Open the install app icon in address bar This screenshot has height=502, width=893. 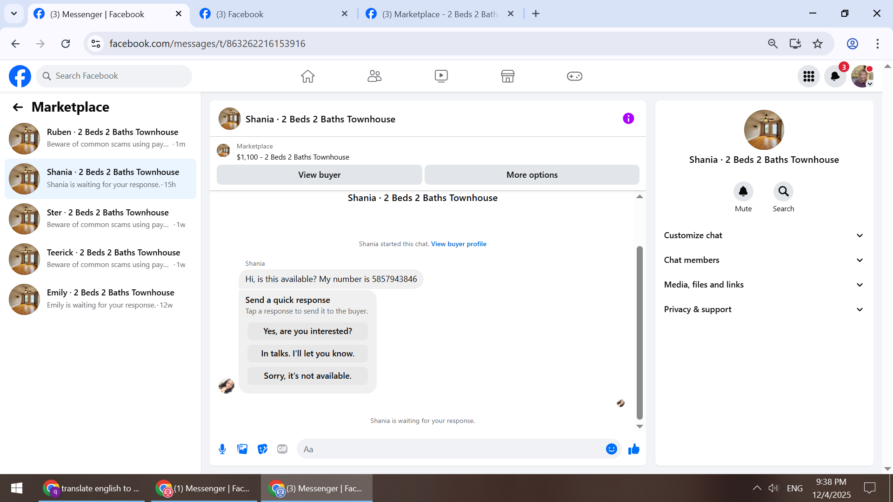795,44
